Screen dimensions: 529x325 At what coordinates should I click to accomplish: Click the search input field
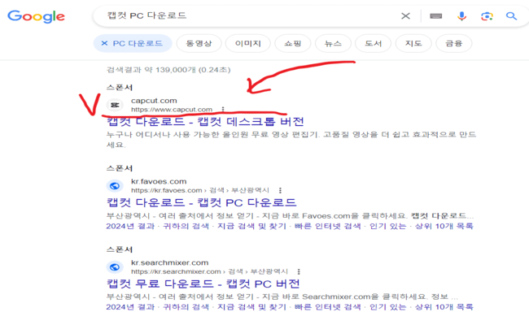[x=250, y=15]
